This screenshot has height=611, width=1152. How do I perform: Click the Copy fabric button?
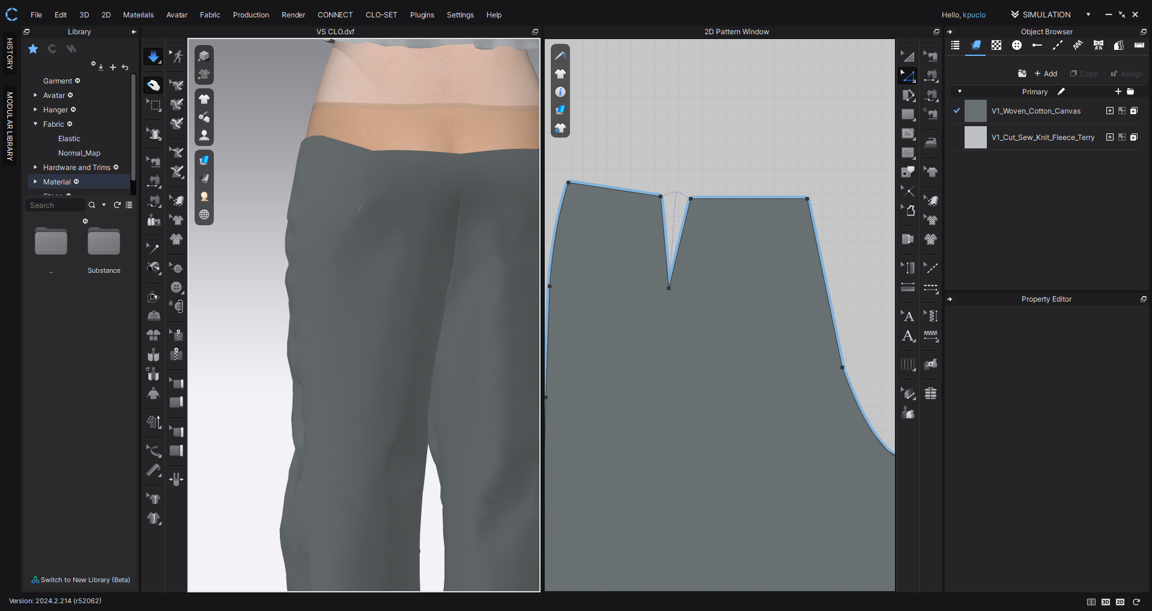click(x=1084, y=74)
